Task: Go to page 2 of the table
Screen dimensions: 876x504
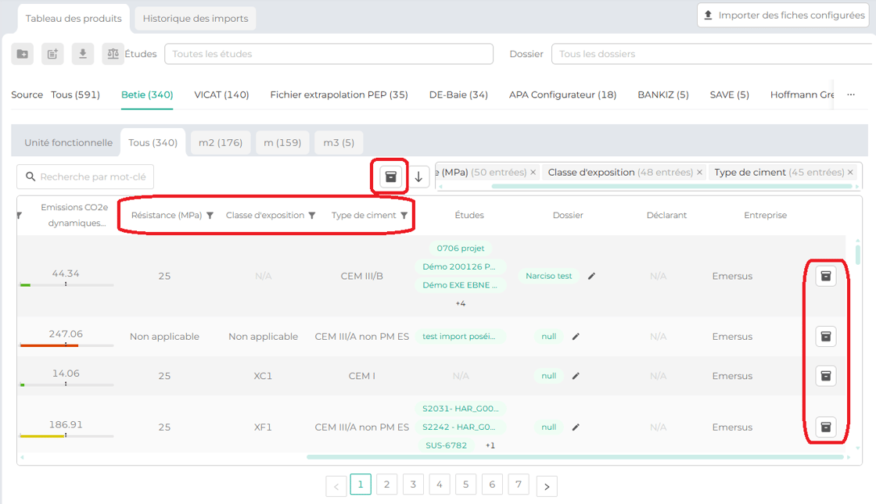Action: pos(386,484)
